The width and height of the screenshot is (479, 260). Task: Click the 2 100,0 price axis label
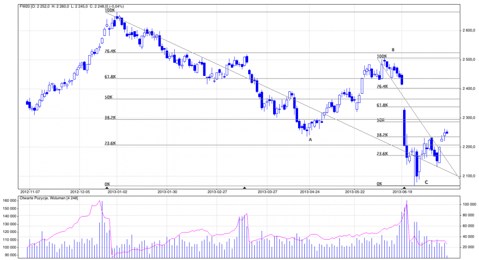468,176
